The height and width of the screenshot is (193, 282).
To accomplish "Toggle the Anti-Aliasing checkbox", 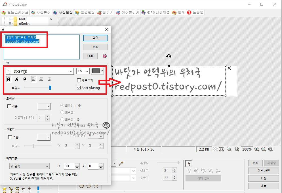I will pyautogui.click(x=79, y=87).
